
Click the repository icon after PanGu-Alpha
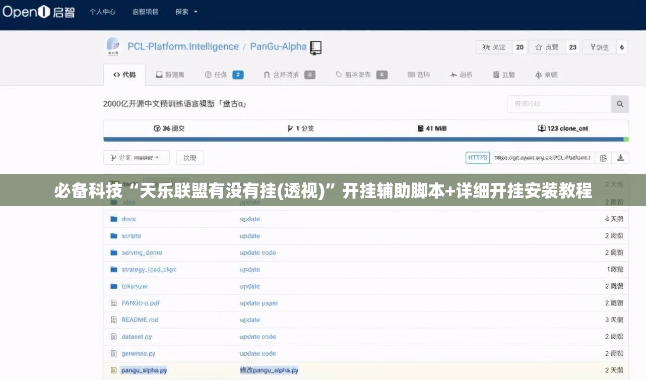pyautogui.click(x=316, y=47)
